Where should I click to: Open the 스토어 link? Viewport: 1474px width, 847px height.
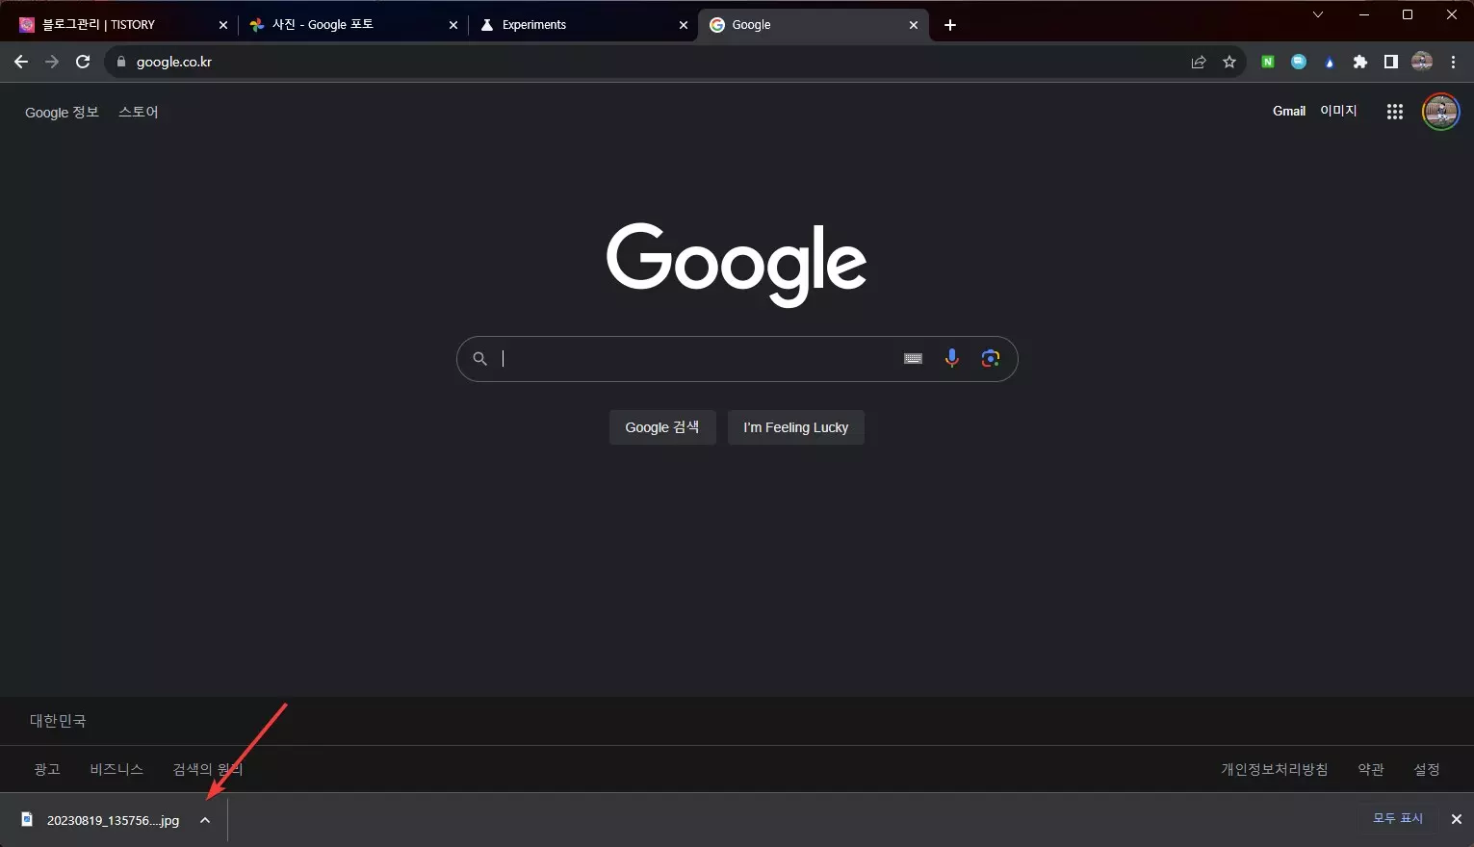(x=139, y=113)
